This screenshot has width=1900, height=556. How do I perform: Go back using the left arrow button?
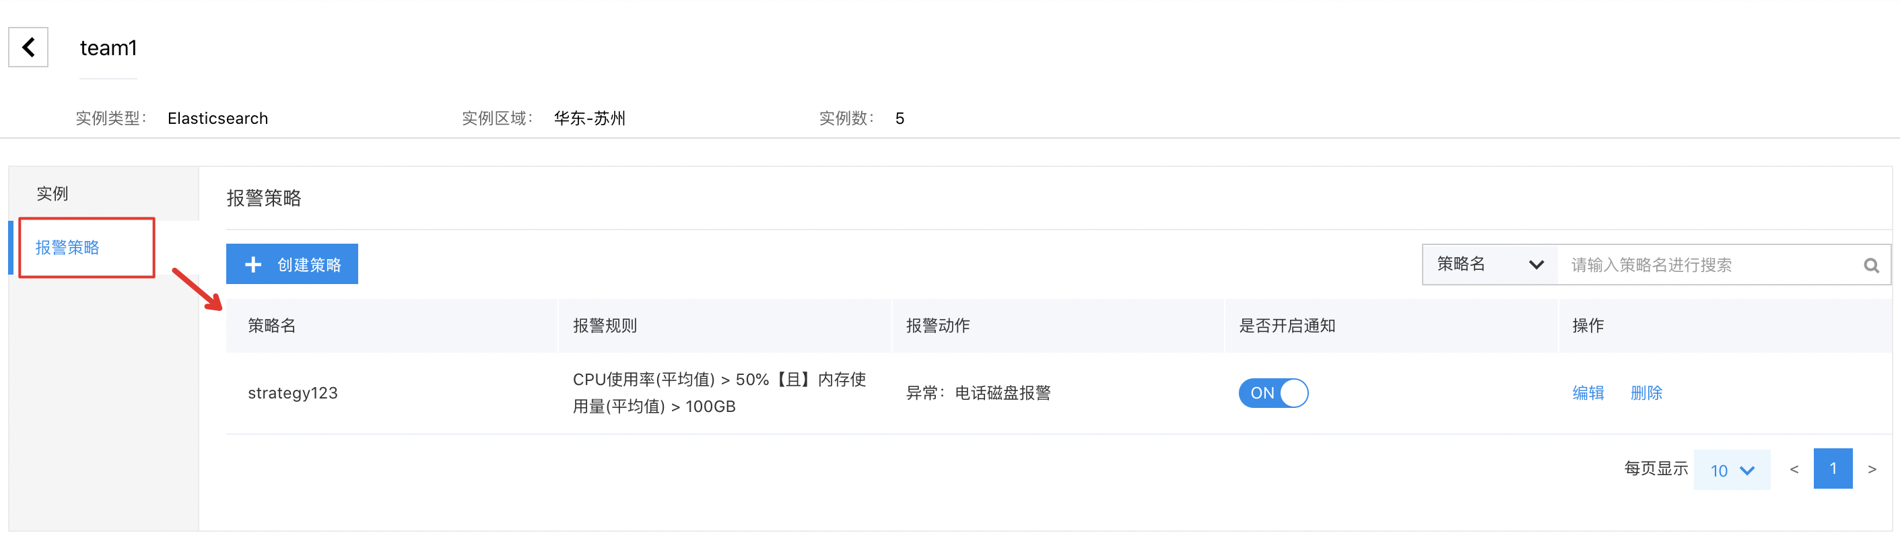[28, 47]
